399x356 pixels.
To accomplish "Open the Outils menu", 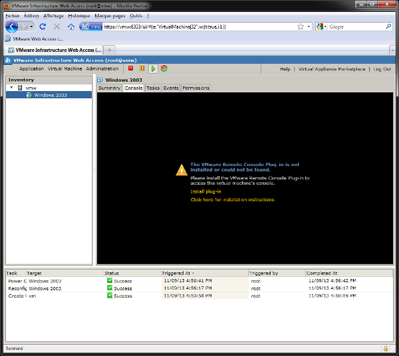I will [136, 16].
